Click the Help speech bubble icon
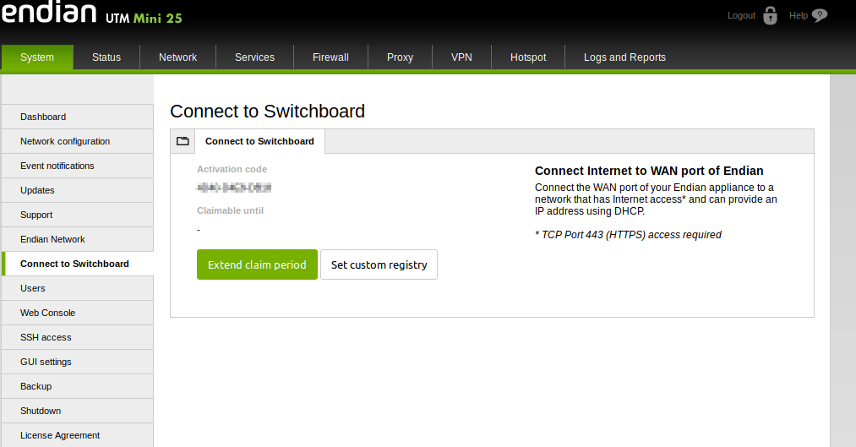This screenshot has height=447, width=856. tap(819, 15)
